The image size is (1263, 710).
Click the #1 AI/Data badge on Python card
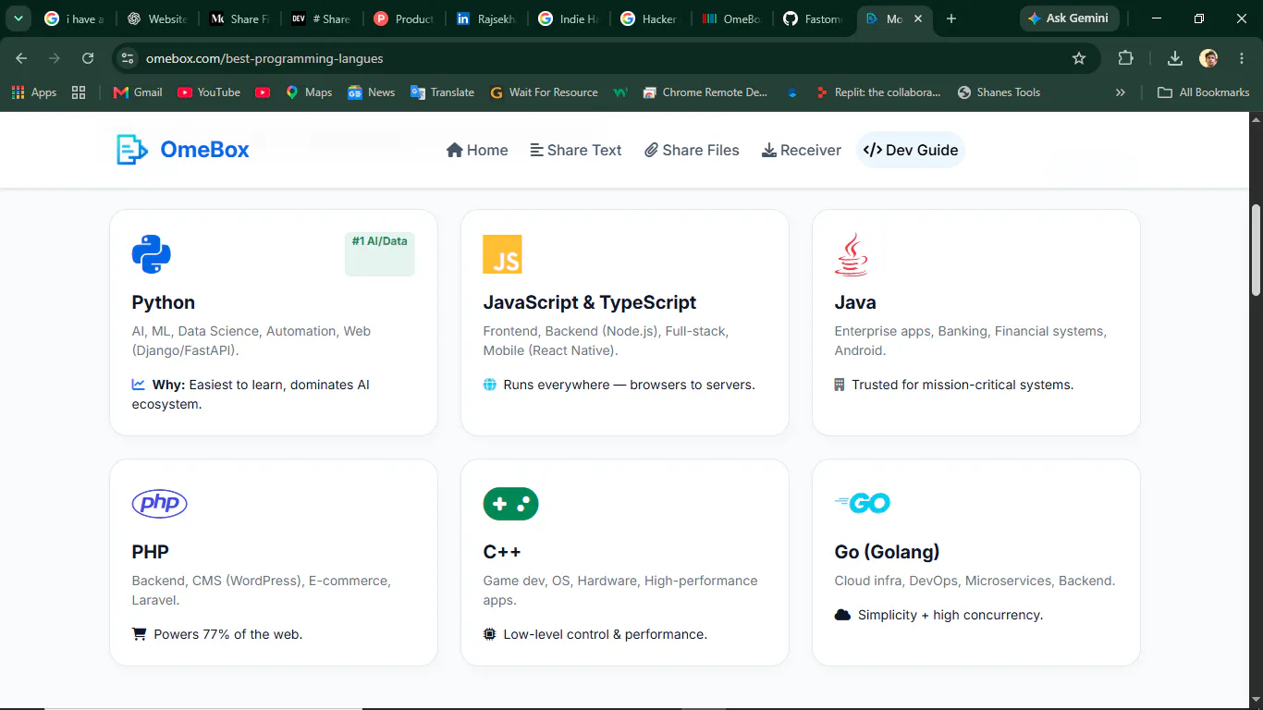[380, 253]
